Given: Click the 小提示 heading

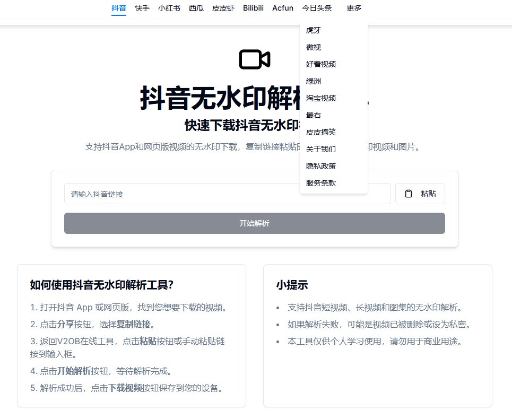Looking at the screenshot, I should pyautogui.click(x=292, y=285).
